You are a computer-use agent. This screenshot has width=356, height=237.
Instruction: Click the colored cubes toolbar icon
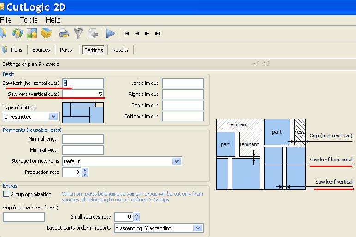pos(18,33)
